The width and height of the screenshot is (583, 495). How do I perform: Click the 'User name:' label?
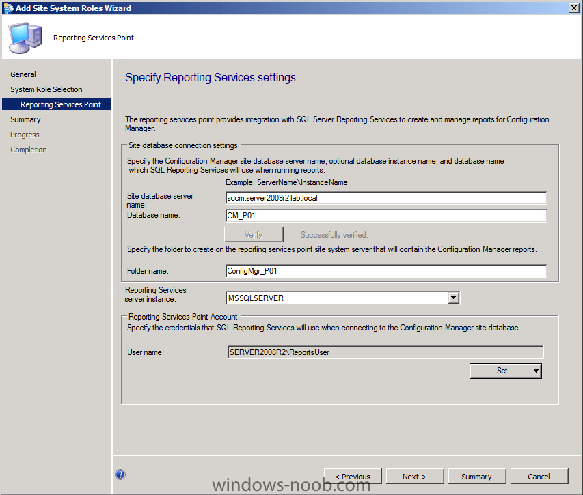click(x=146, y=352)
